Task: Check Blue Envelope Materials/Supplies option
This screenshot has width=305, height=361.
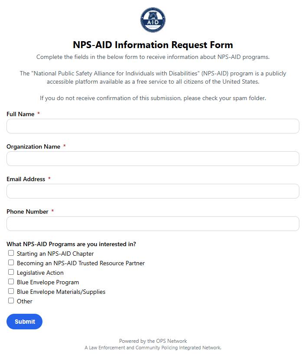Action: click(11, 291)
